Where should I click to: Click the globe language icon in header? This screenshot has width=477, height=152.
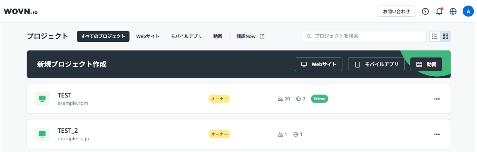[453, 12]
